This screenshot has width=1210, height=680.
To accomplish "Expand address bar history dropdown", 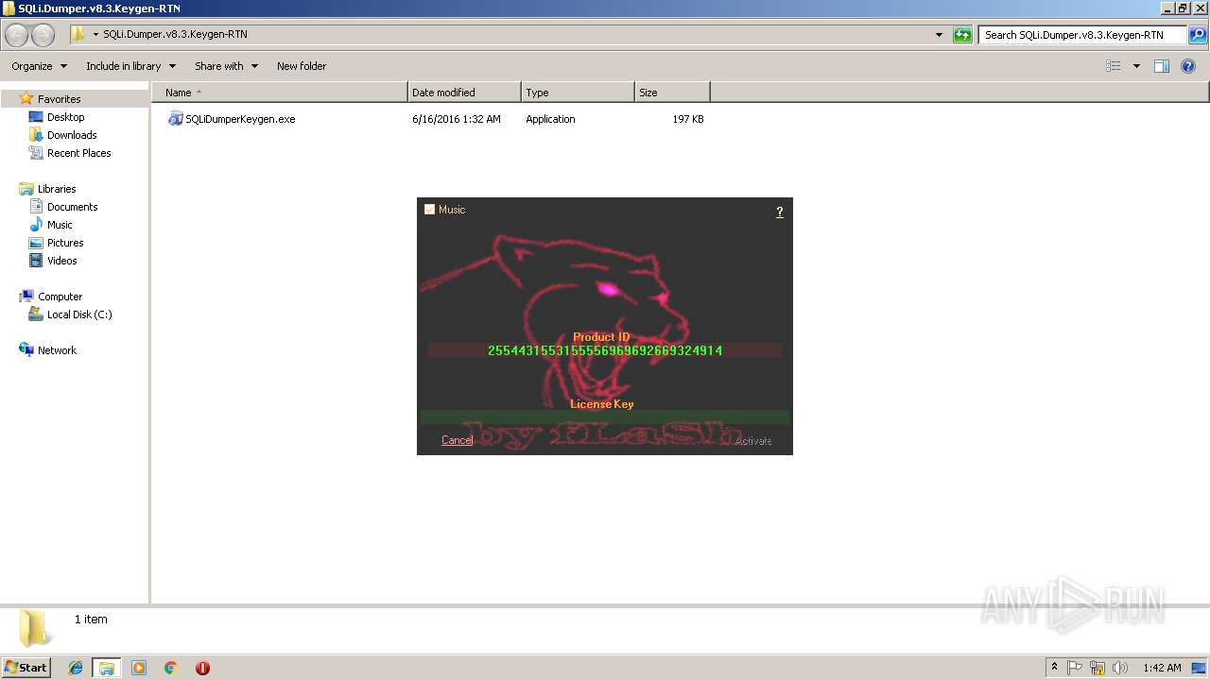I will click(939, 35).
